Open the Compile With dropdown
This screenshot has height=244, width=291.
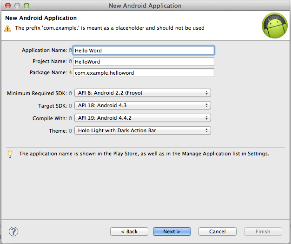tap(143, 118)
